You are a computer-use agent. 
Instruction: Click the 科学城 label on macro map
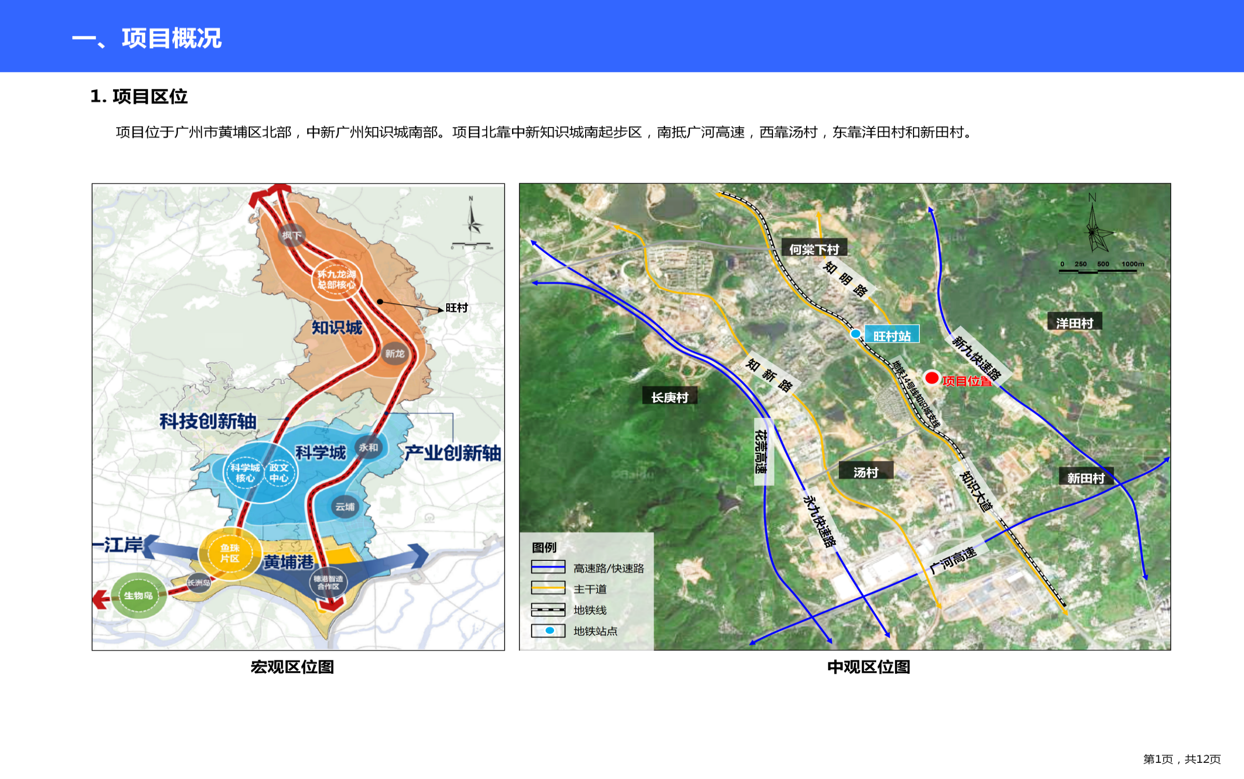(321, 452)
